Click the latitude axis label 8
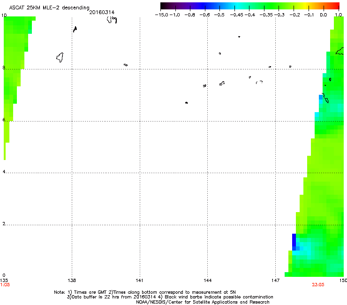Image resolution: width=347 pixels, height=305 pixels. 4,68
